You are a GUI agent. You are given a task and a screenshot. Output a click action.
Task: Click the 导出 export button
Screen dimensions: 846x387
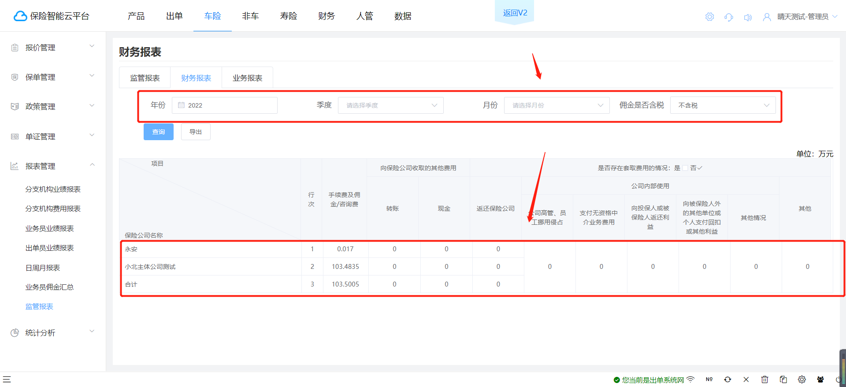[196, 132]
